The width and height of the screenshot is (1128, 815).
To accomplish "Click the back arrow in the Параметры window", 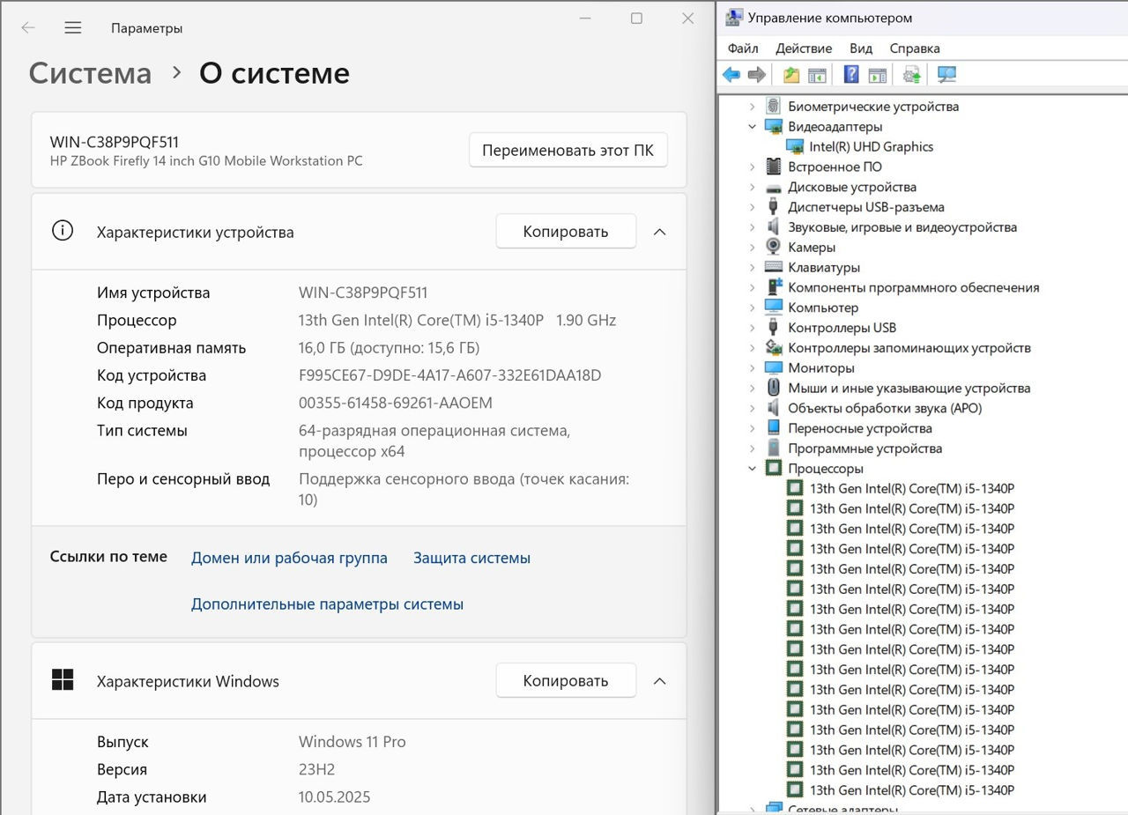I will coord(28,27).
